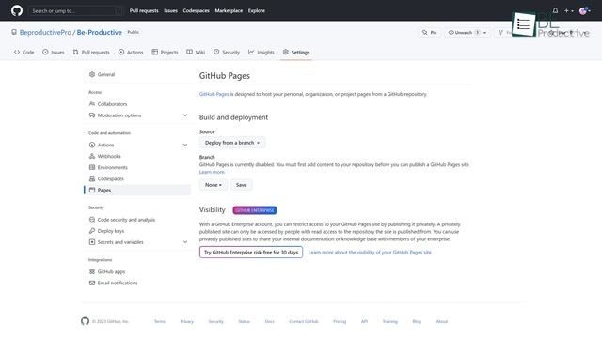Screen dimensions: 602x338
Task: Focus the Search or jump to field
Action: pyautogui.click(x=75, y=10)
